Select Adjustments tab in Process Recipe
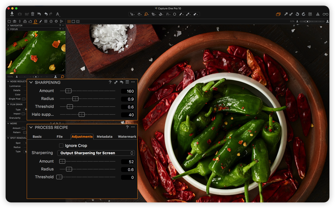Screen dimensions: 335x208 (x=82, y=136)
